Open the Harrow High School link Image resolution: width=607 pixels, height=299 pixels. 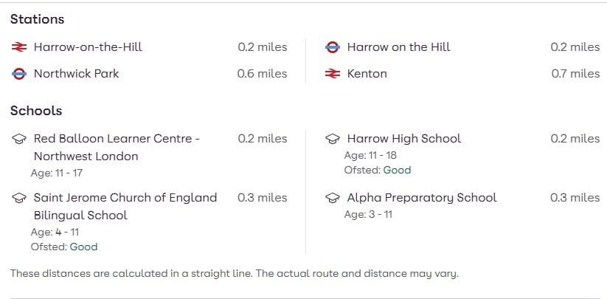tap(403, 139)
